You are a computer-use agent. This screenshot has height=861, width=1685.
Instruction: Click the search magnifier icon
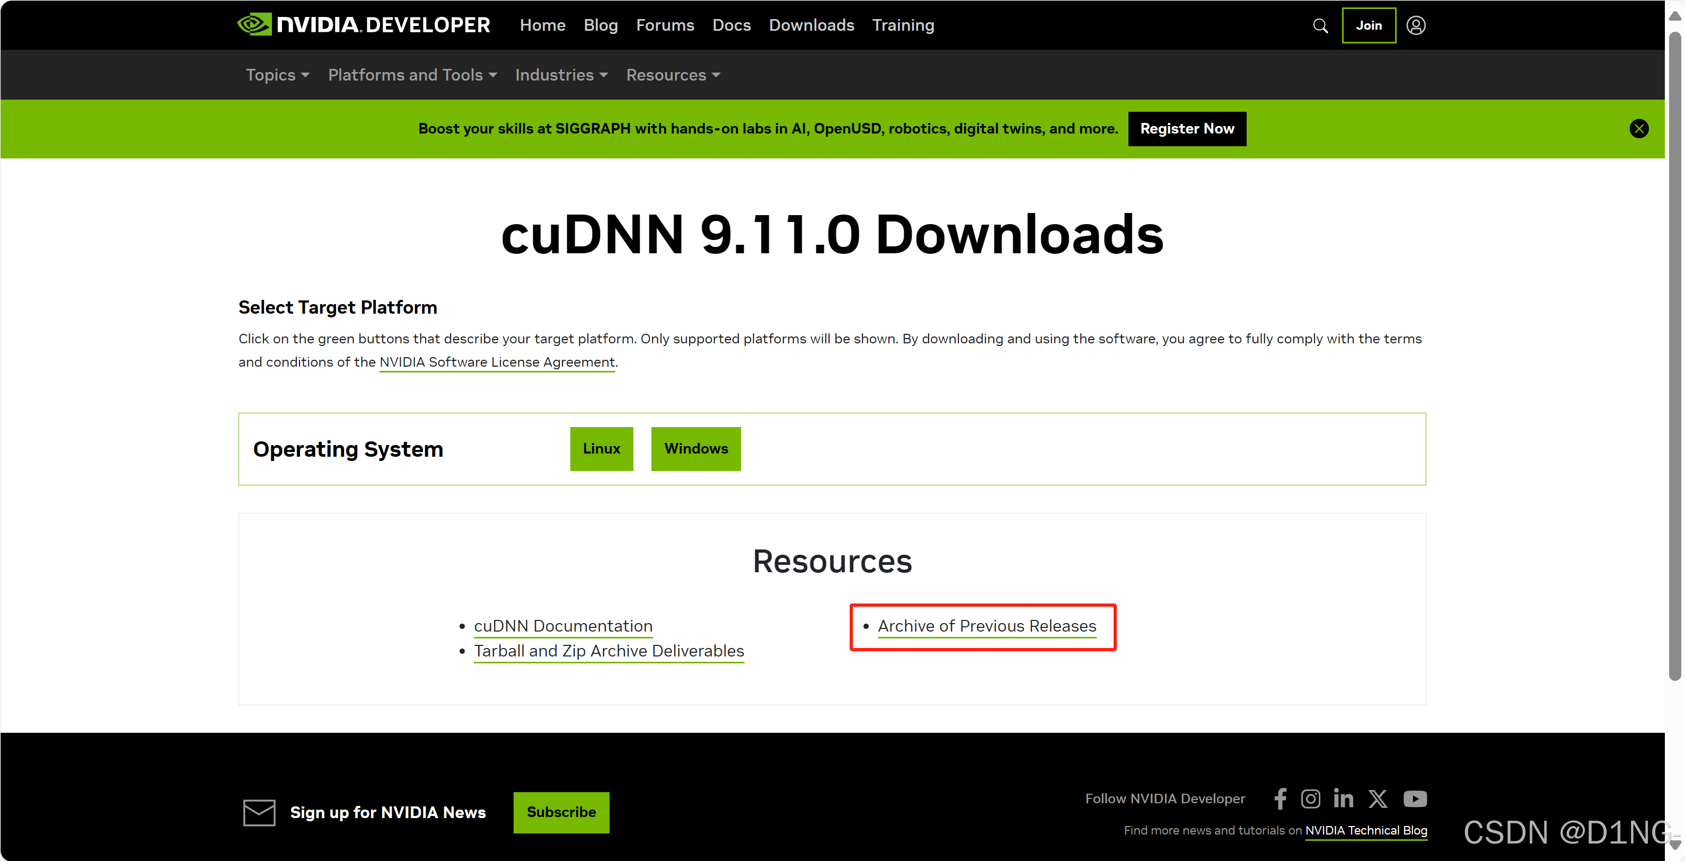pos(1320,25)
